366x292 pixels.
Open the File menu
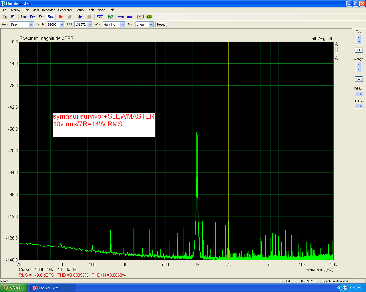(x=4, y=10)
